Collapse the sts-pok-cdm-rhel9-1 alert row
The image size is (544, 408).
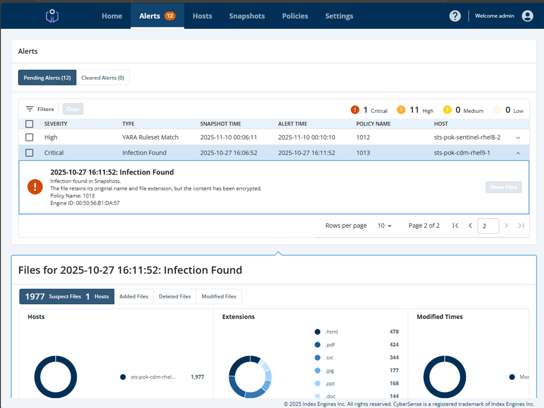pos(518,153)
